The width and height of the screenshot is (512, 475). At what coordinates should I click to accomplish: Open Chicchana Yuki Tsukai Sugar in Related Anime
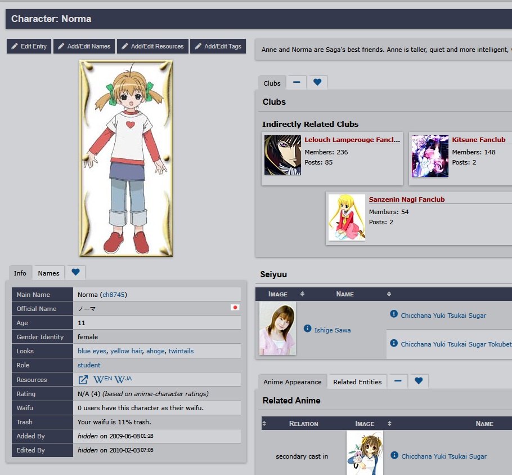click(x=444, y=456)
